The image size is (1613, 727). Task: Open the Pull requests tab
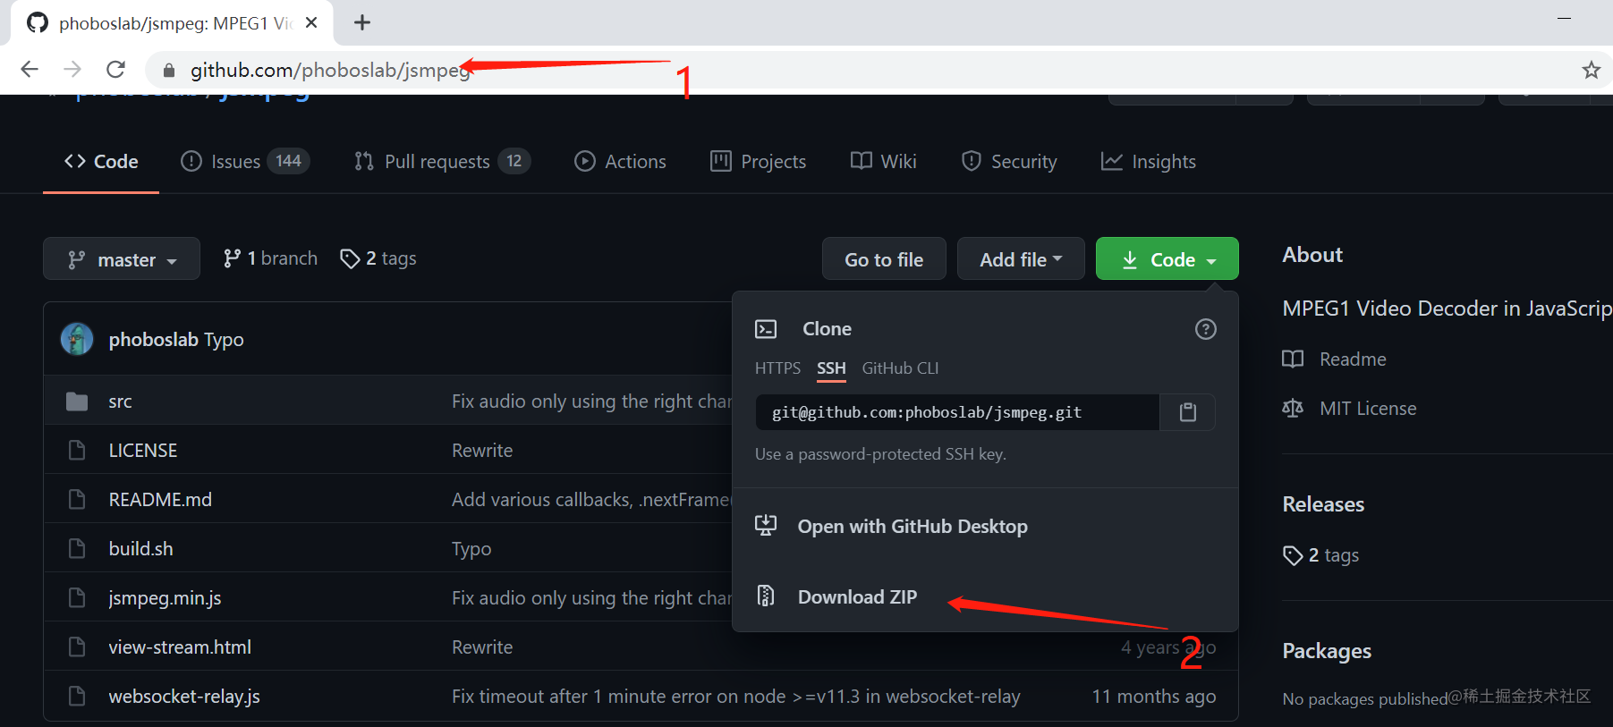442,162
